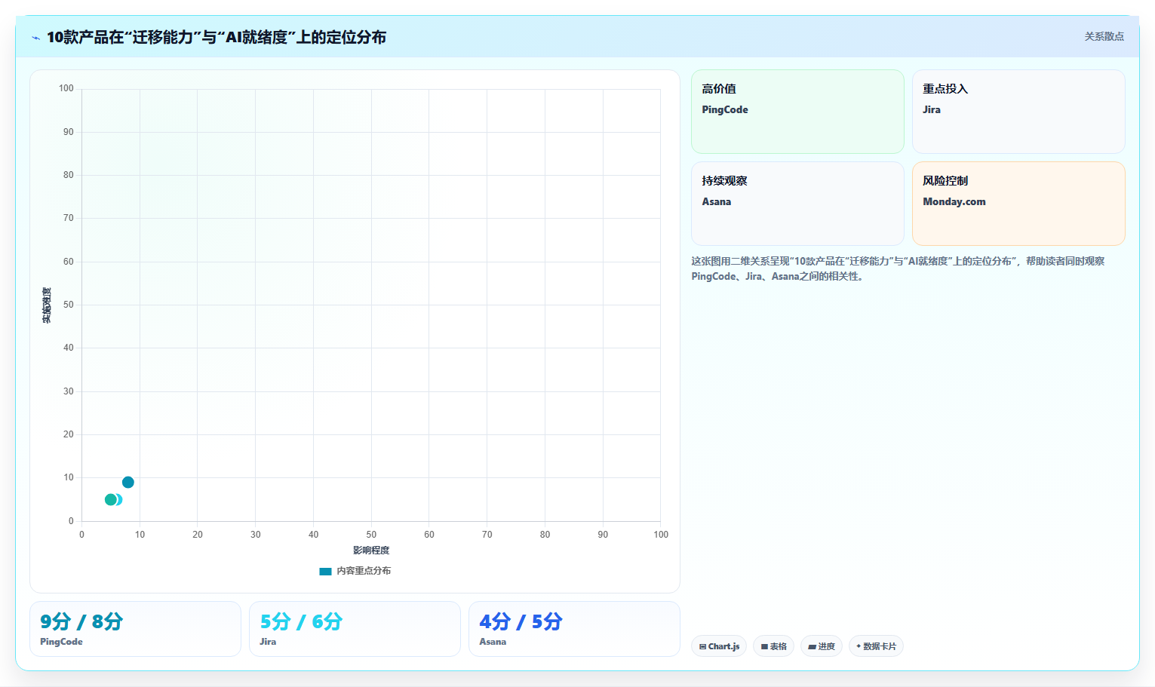This screenshot has height=687, width=1155.
Task: Select the 重点投入 Jira quadrant card
Action: [1018, 112]
